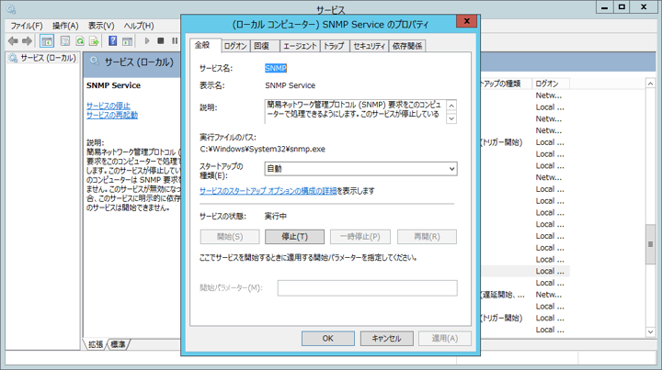Viewport: 662px width, 370px height.
Task: Click the 表示名 value SNMP Service in dialog
Action: pyautogui.click(x=290, y=85)
